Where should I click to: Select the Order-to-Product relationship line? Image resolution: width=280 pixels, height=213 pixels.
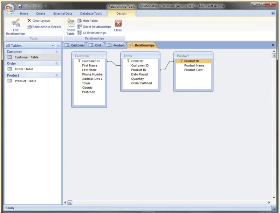[x=167, y=66]
